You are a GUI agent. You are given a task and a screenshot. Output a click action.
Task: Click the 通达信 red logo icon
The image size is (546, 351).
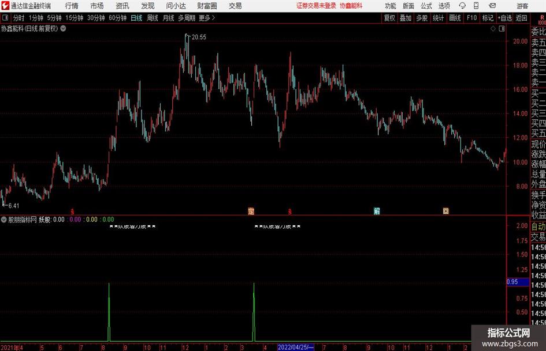[5, 6]
